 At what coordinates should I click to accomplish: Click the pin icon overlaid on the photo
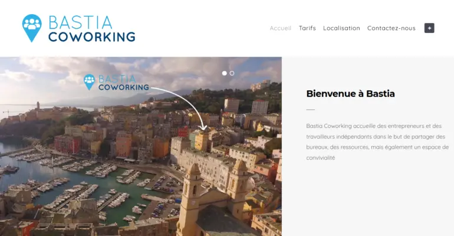pyautogui.click(x=89, y=82)
